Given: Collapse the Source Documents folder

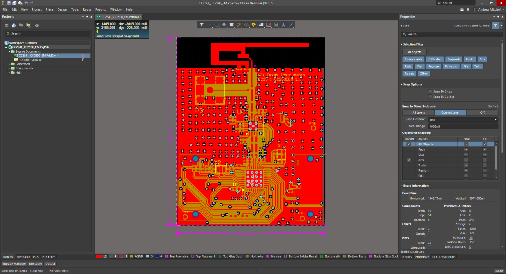Looking at the screenshot, I should (10, 51).
